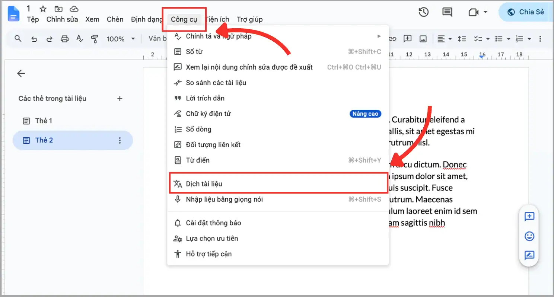Select the paint format roller icon
This screenshot has height=297, width=554.
(x=95, y=39)
